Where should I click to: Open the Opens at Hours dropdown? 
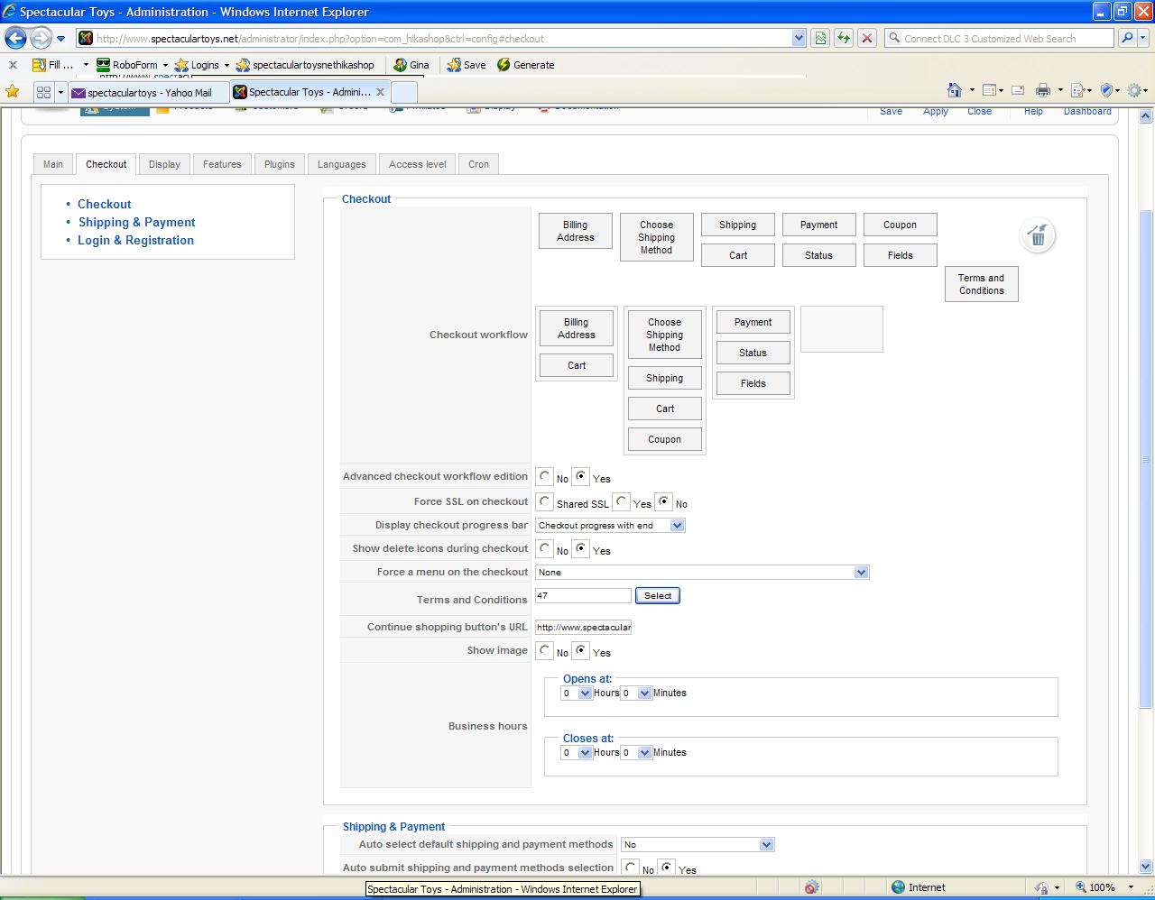[x=577, y=693]
